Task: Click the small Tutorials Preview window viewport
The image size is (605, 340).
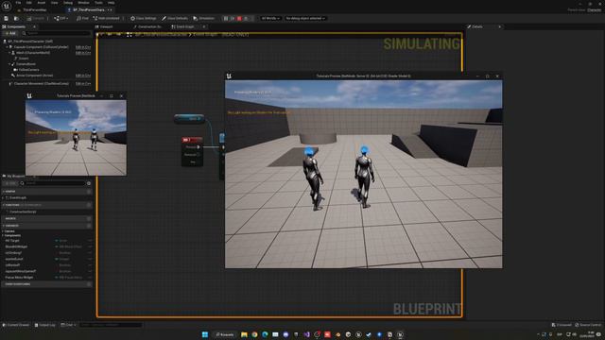Action: 76,138
